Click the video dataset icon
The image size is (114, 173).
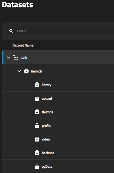click(37, 139)
